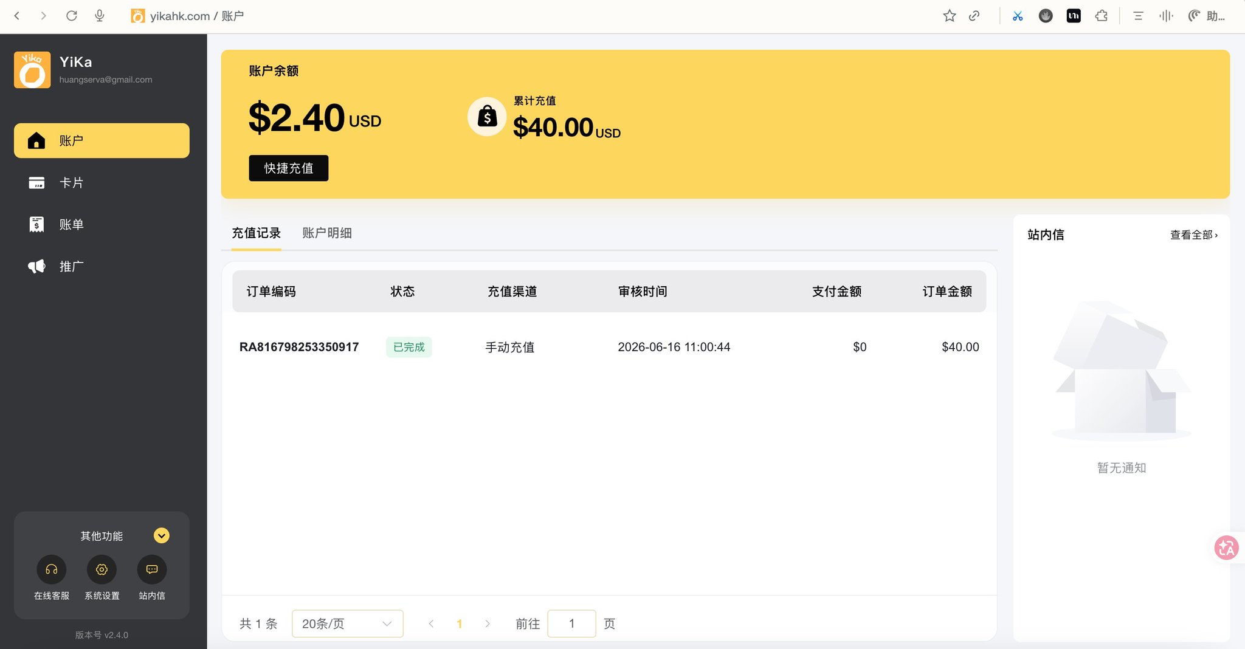Click the YiKa logo in the sidebar
This screenshot has height=649, width=1245.
pyautogui.click(x=32, y=70)
